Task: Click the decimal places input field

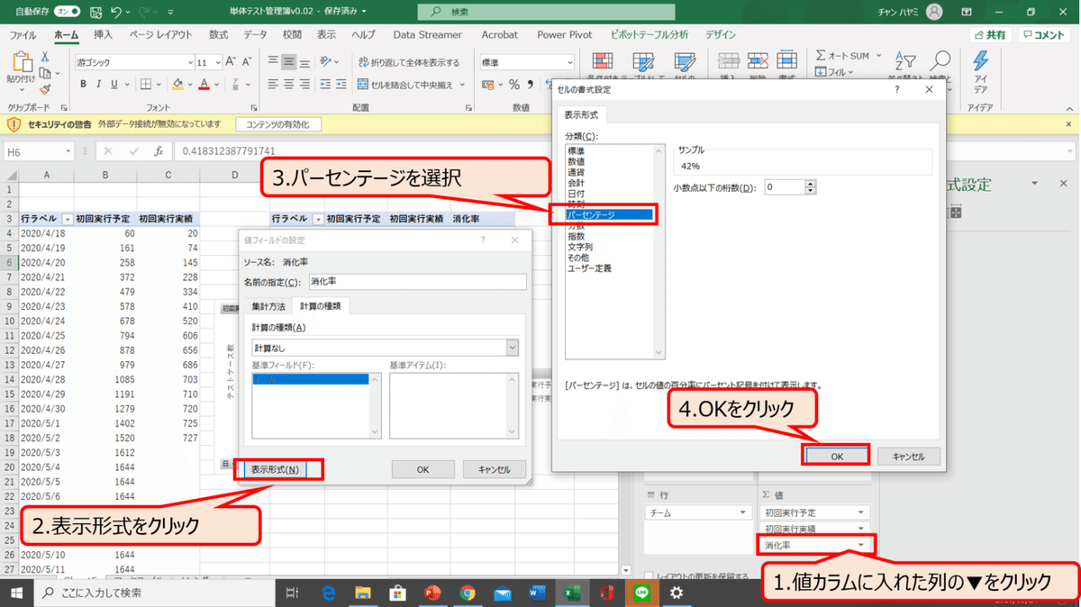Action: click(784, 187)
